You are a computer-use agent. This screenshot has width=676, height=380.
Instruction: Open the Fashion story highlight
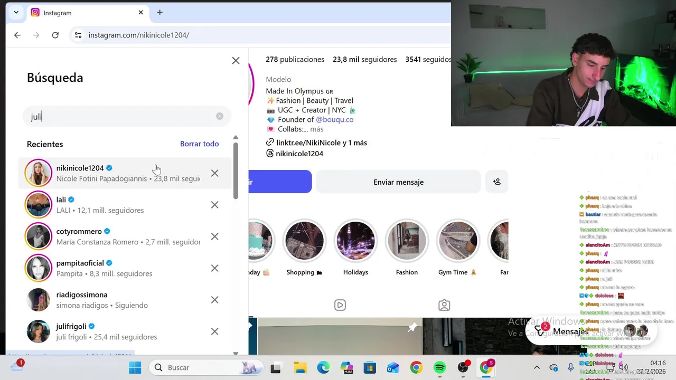(407, 248)
